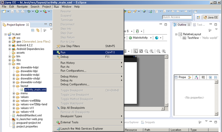
Task: Select activity_main.xml in the tree
Action: pos(35,90)
